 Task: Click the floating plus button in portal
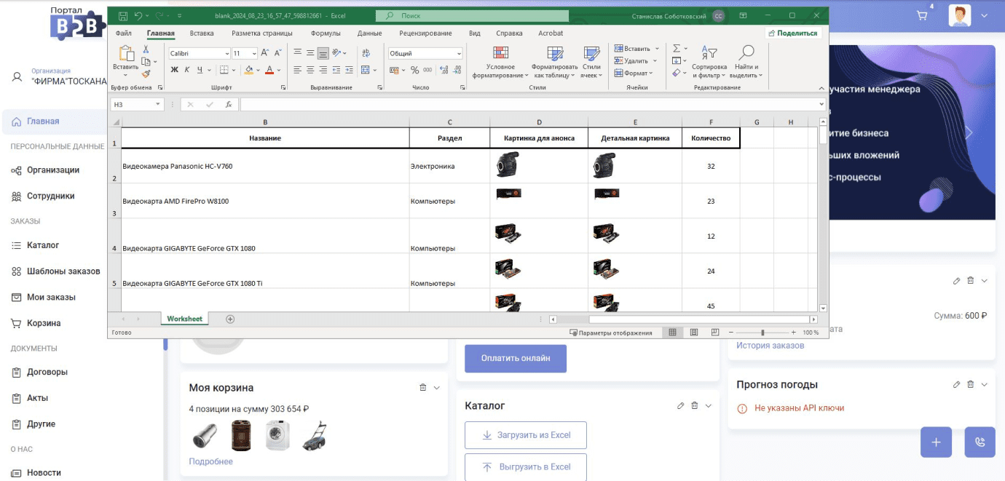(936, 442)
